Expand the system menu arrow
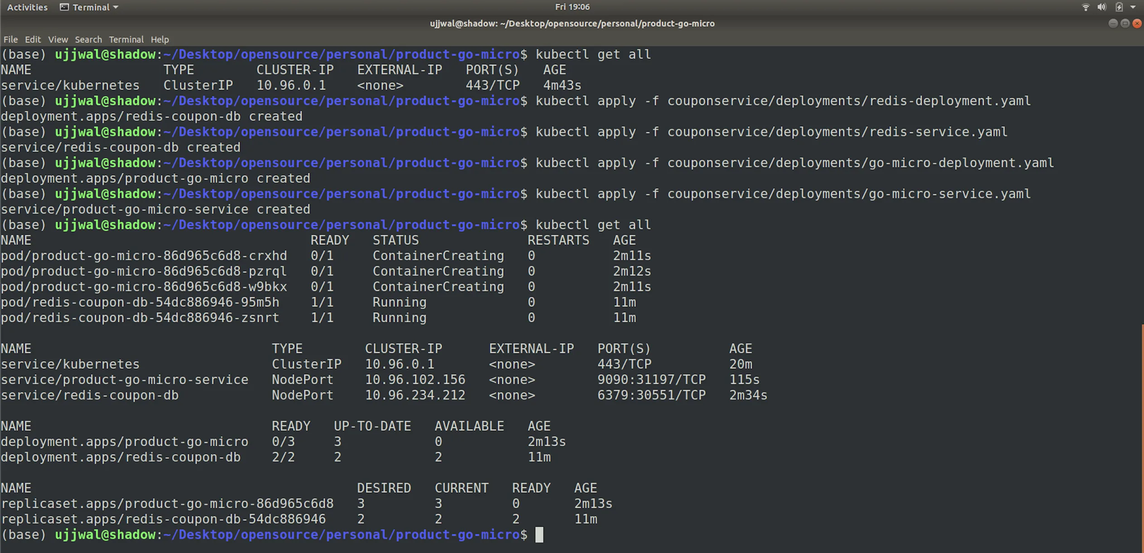 [1133, 7]
